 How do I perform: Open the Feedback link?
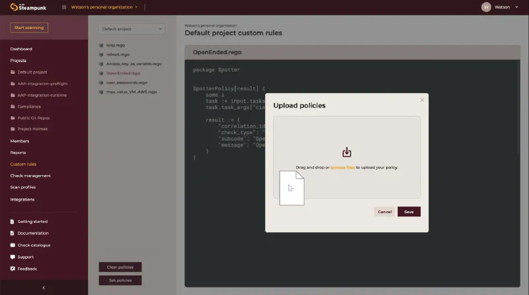[27, 269]
